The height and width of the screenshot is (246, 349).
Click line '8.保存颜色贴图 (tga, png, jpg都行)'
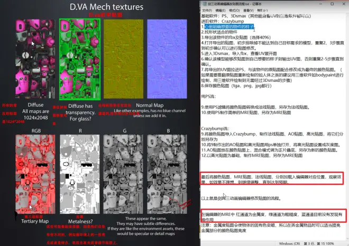click(236, 86)
